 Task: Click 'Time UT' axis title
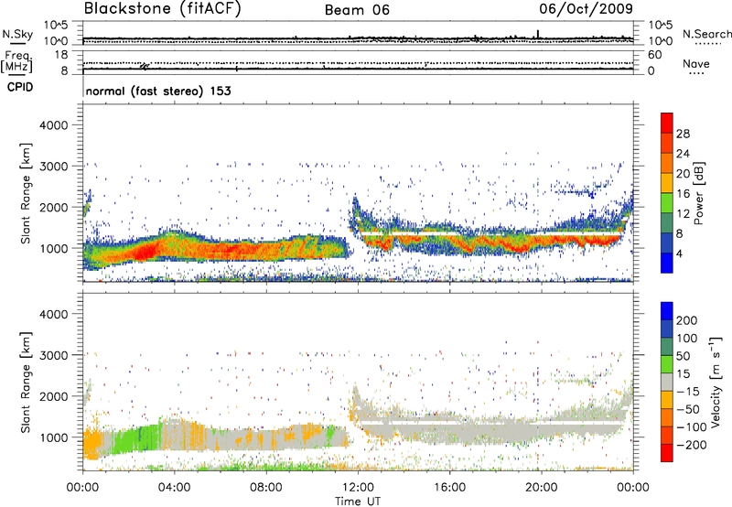(358, 501)
